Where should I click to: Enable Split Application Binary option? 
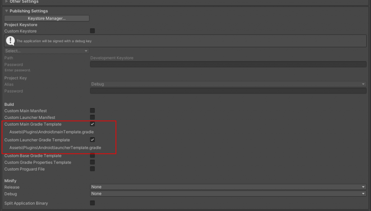click(92, 203)
